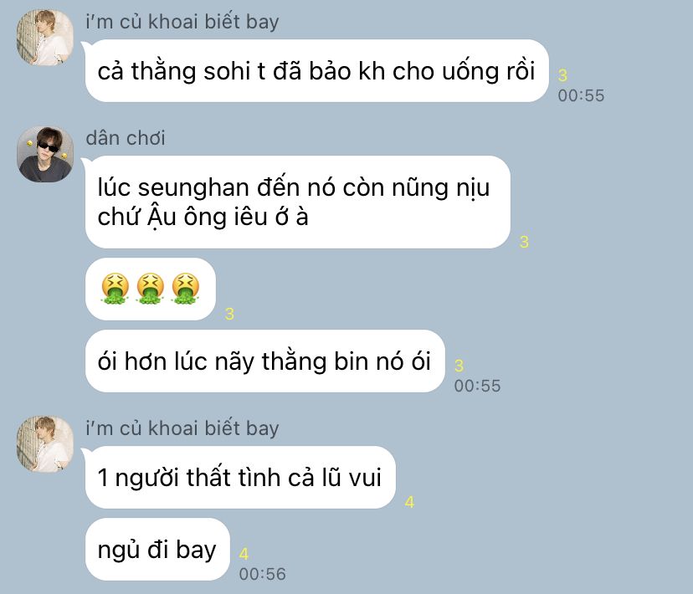Screen dimensions: 693x594
Task: Tap read count 3 beside 'uống rồi' message
Action: coord(562,75)
